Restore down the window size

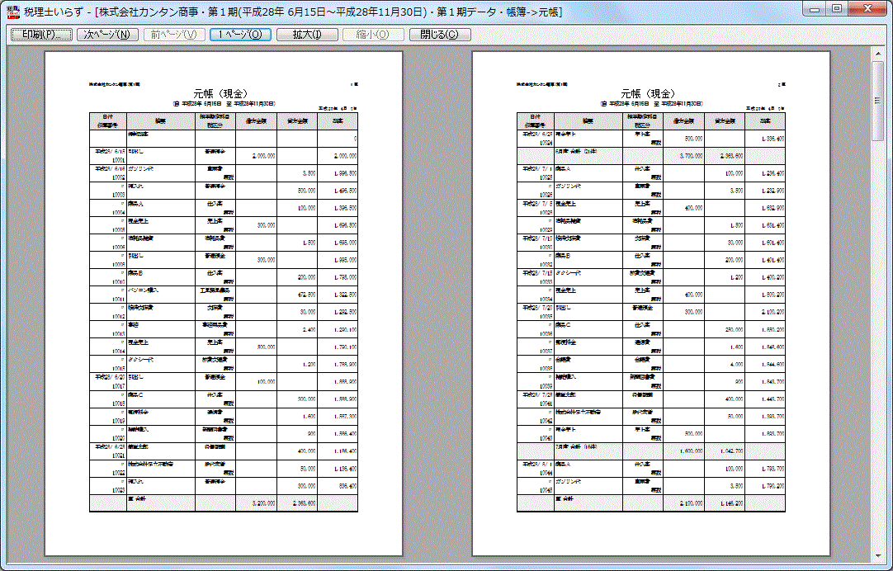(838, 9)
